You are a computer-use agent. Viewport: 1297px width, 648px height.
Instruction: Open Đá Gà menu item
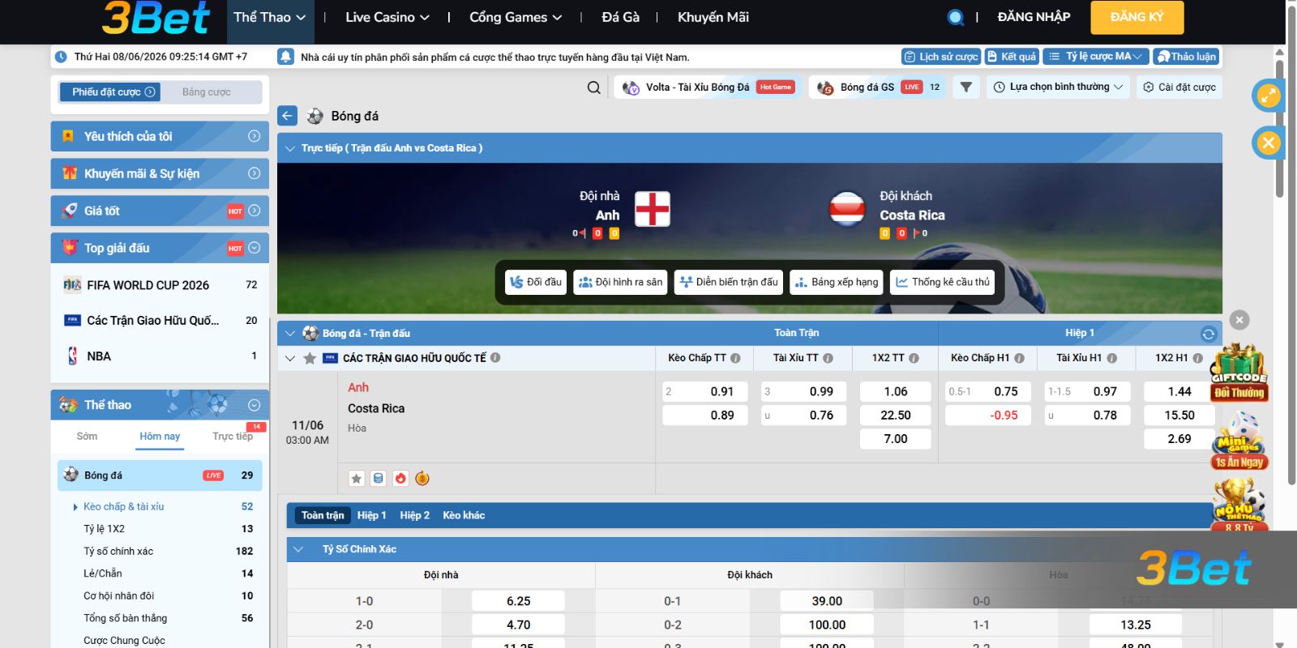pyautogui.click(x=621, y=17)
